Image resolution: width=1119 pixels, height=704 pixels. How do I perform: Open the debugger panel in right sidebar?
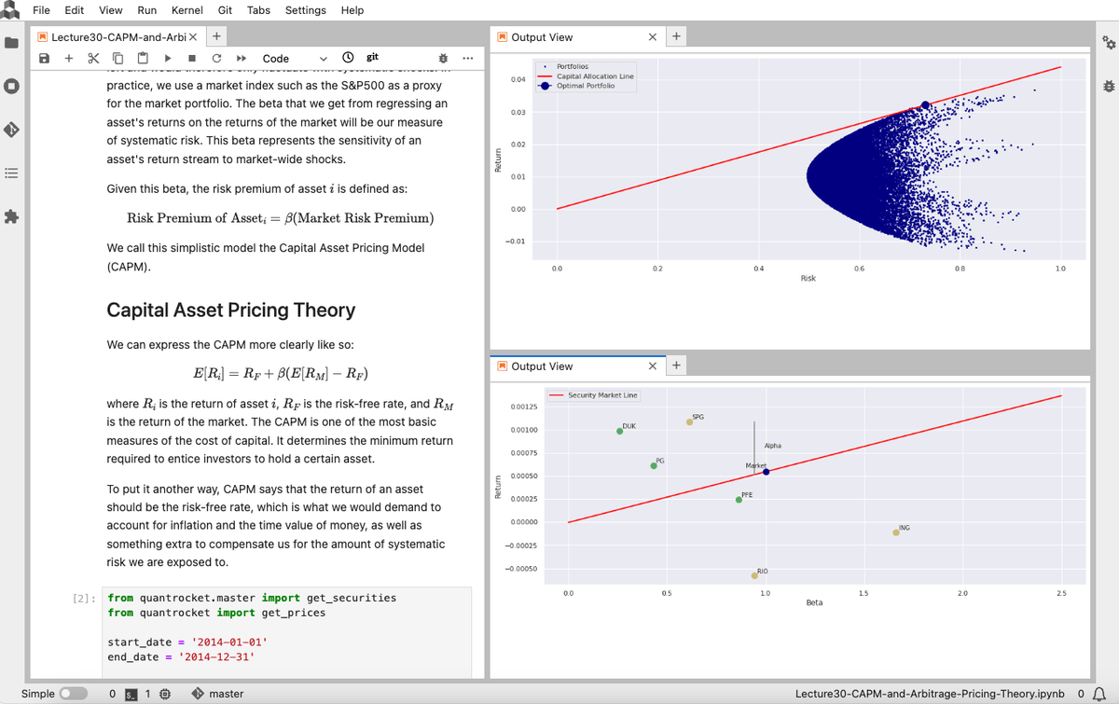pos(1108,86)
